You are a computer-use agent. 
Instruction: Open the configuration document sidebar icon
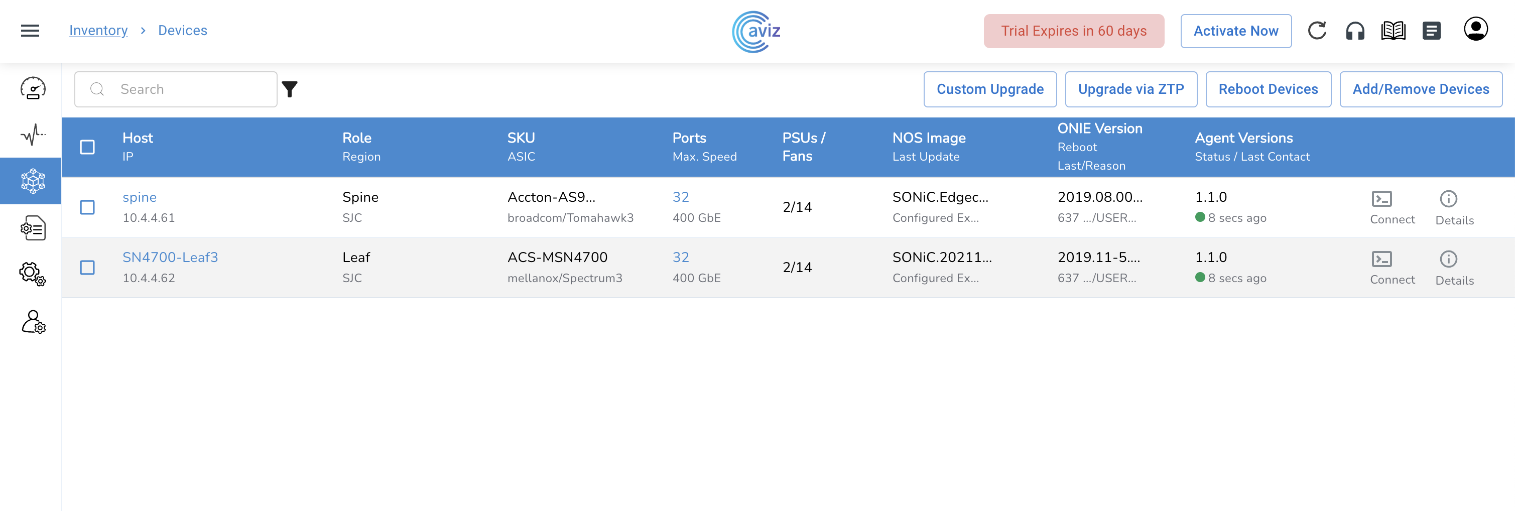[33, 228]
